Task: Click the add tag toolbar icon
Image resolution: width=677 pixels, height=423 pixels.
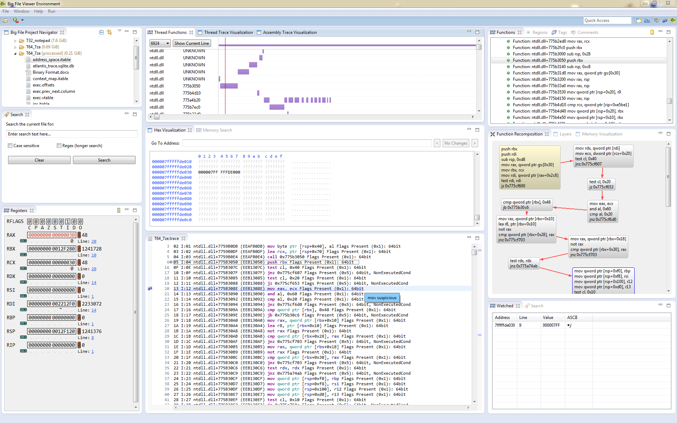Action: click(x=665, y=20)
